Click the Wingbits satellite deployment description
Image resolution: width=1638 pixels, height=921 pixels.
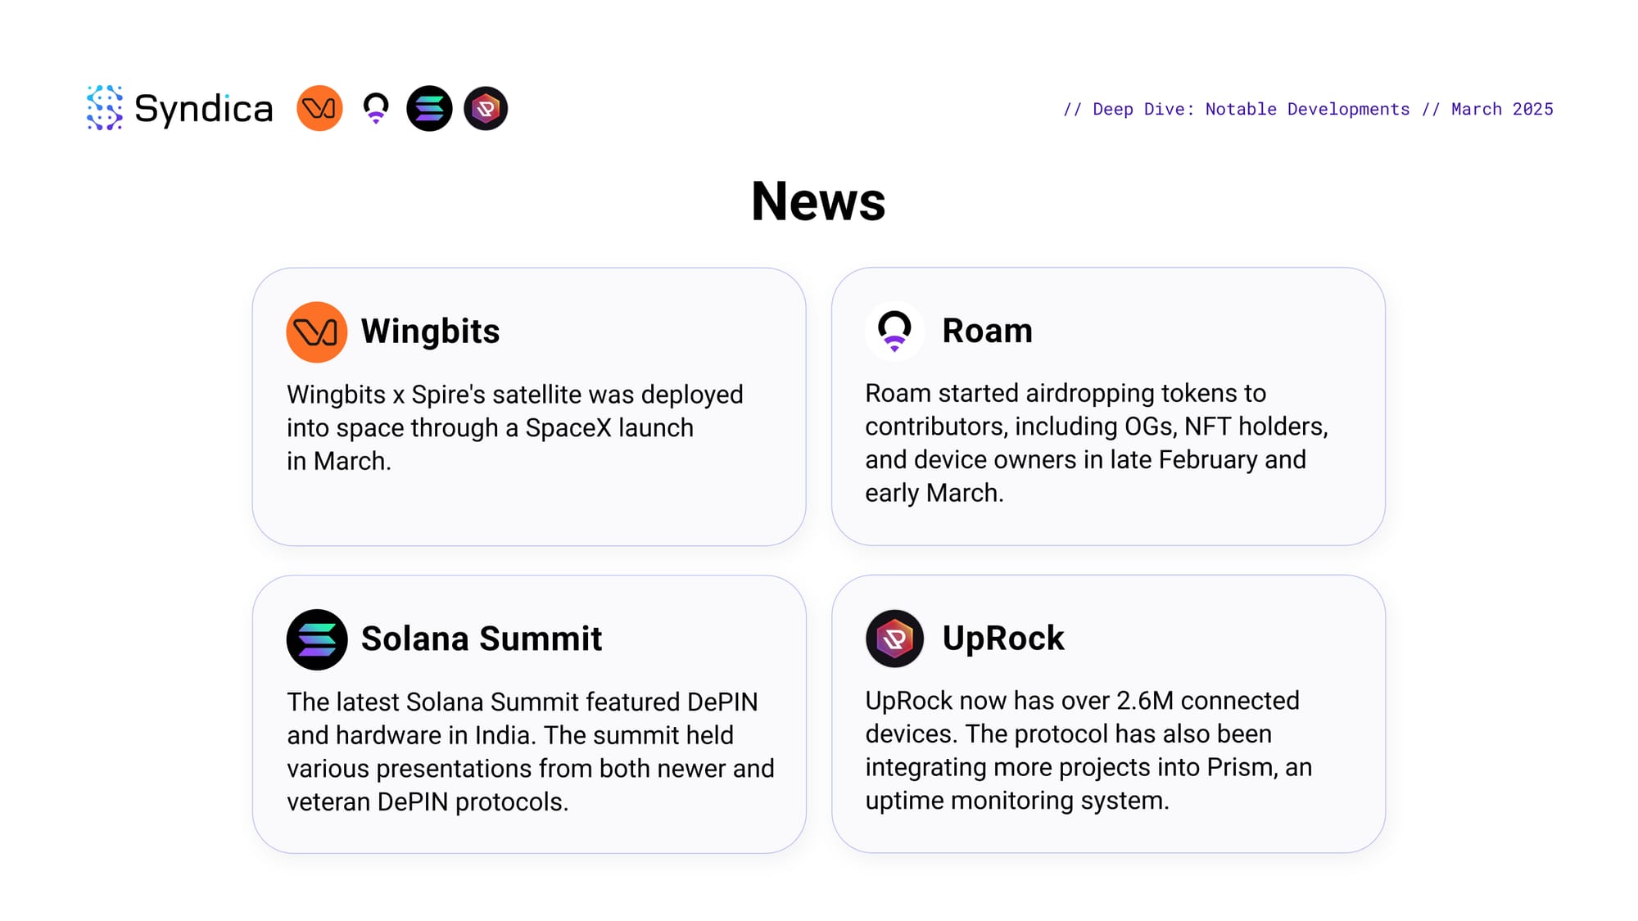pyautogui.click(x=514, y=427)
